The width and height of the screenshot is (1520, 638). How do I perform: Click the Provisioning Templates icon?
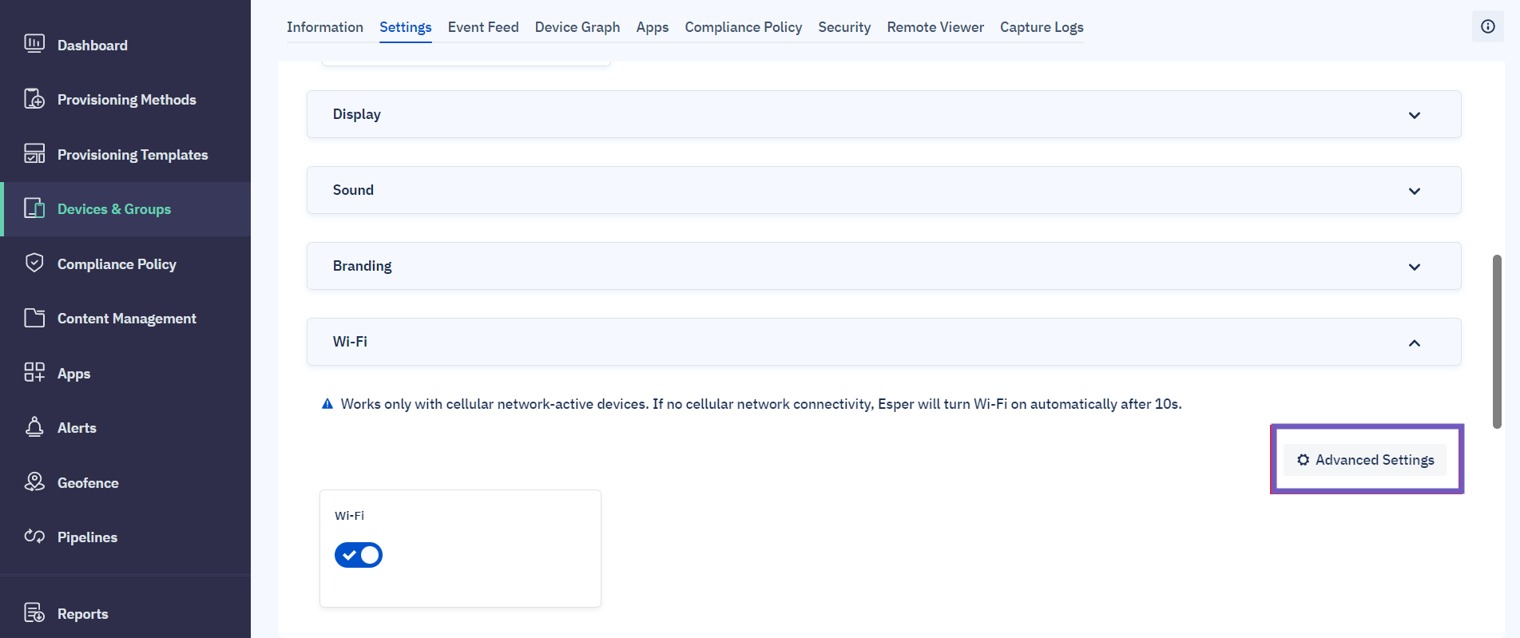tap(34, 153)
